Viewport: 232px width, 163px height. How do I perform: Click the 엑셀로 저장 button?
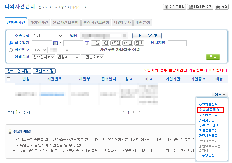click(x=44, y=71)
